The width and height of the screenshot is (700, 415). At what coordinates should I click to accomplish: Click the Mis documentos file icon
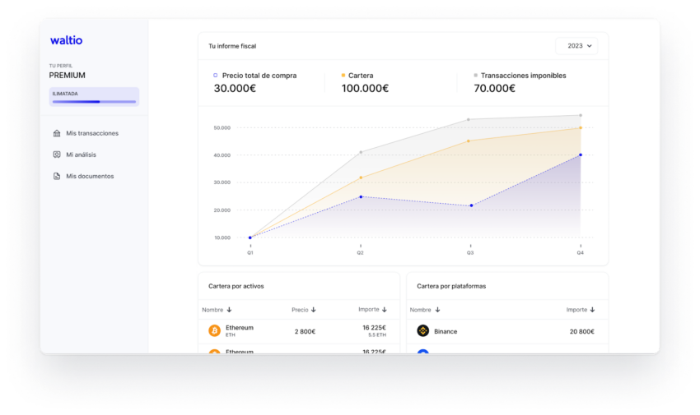[x=56, y=176]
